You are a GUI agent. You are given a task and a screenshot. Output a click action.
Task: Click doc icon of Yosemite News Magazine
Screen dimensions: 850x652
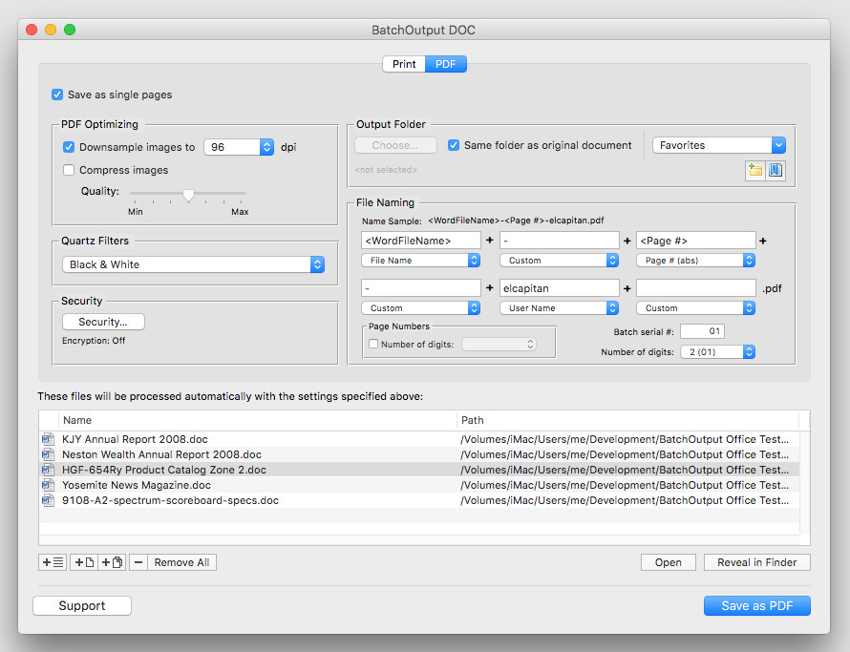coord(48,485)
